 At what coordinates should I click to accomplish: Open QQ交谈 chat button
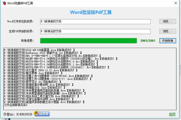click(x=42, y=114)
